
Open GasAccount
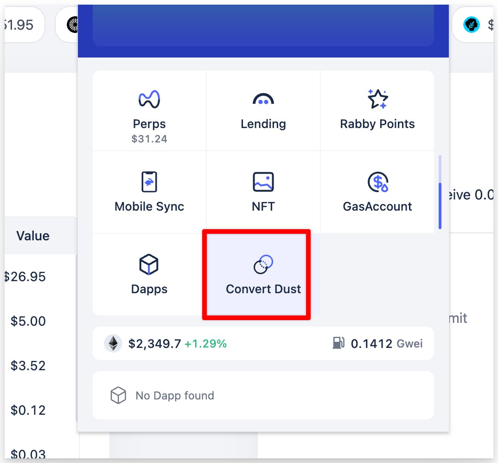pos(377,192)
